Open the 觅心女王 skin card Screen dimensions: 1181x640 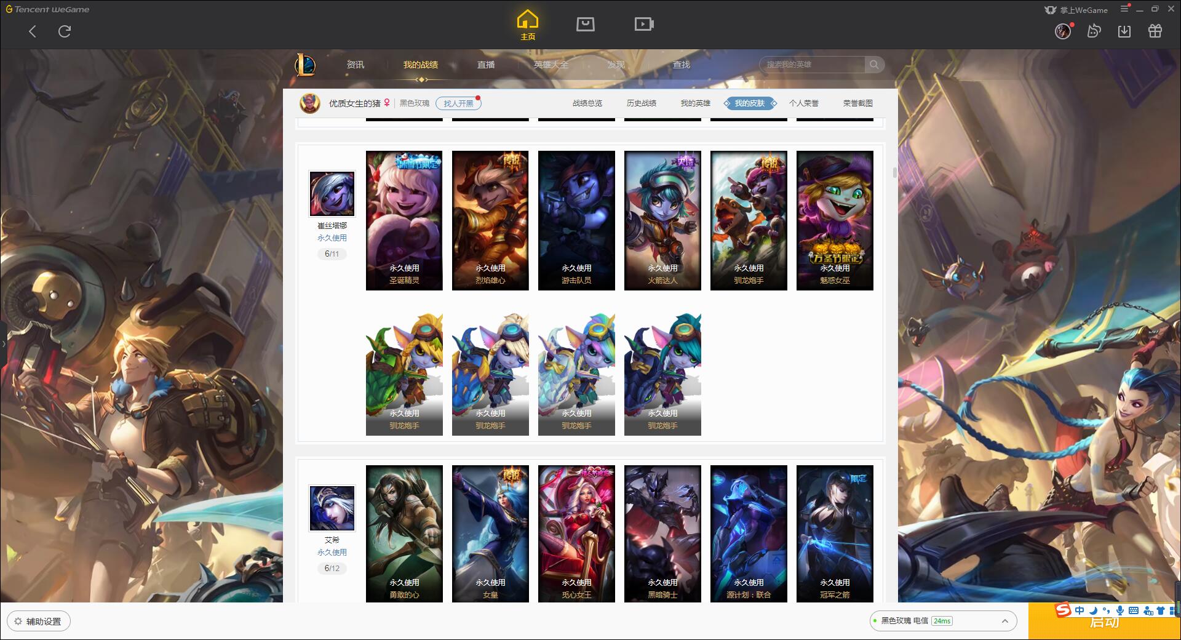click(x=576, y=534)
